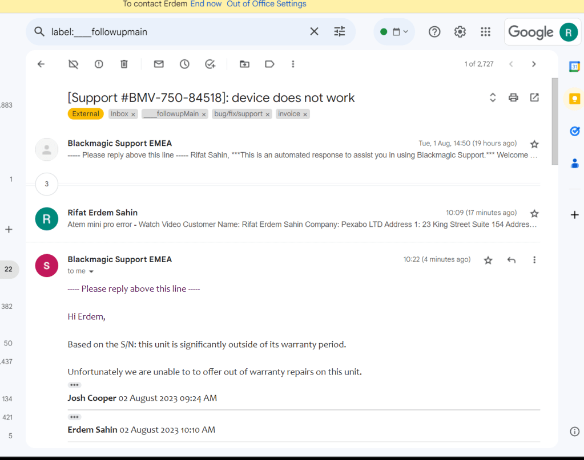Open Google Keep side panel
This screenshot has width=584, height=460.
(x=575, y=99)
